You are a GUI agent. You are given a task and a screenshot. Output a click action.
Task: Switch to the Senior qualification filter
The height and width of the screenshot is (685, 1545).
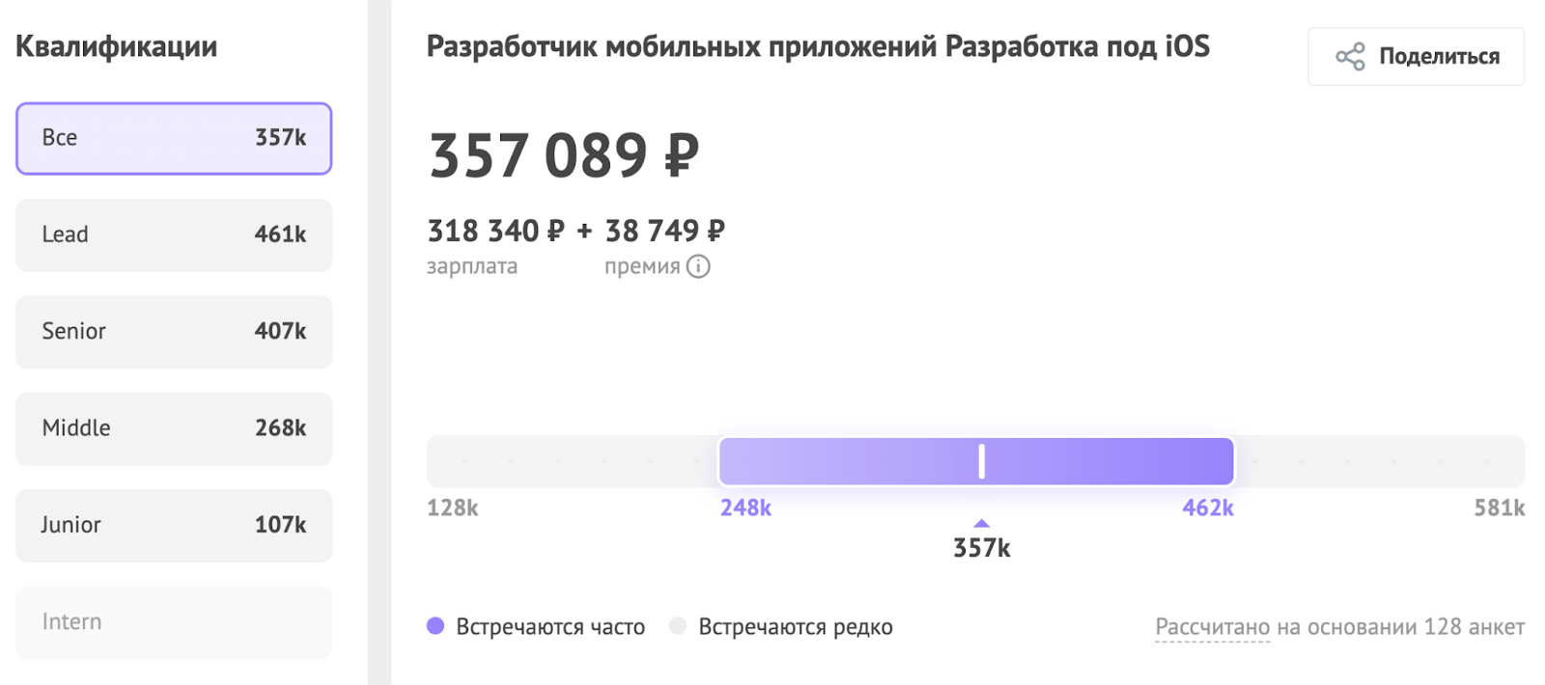tap(173, 332)
